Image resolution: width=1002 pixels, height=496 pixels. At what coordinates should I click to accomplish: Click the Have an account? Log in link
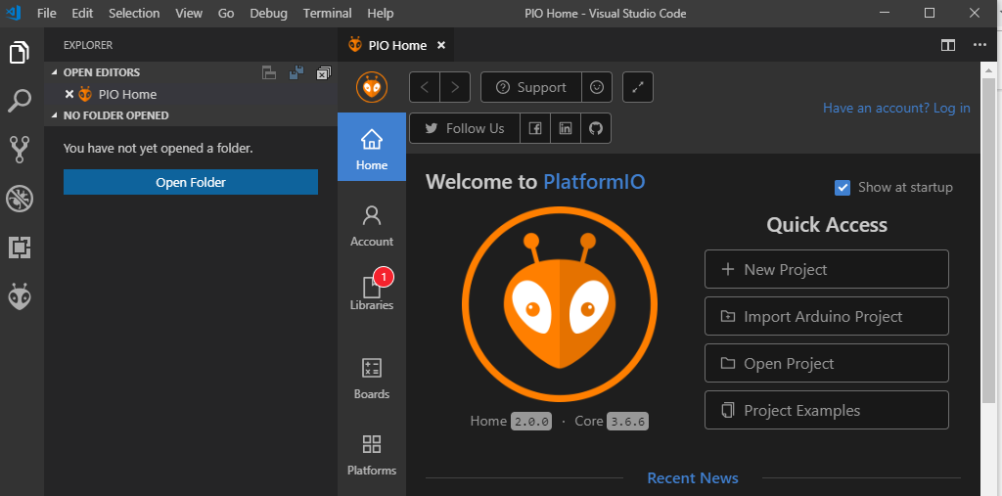[896, 108]
